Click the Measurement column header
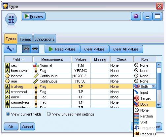Image resolution: width=166 pixels, height=138 pixels. point(52,59)
